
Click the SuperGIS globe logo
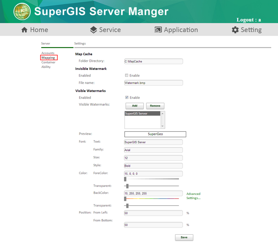click(22, 12)
